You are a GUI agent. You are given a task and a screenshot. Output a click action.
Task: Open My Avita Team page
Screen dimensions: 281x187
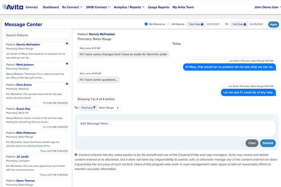183,7
